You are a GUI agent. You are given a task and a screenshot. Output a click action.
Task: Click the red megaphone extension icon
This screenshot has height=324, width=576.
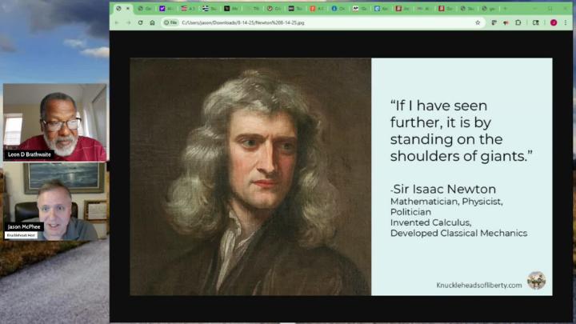coord(506,22)
